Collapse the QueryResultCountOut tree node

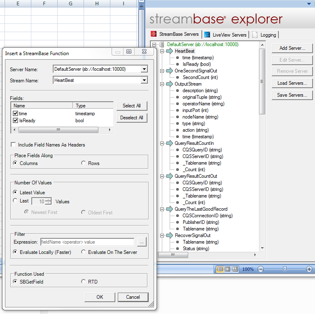click(162, 176)
